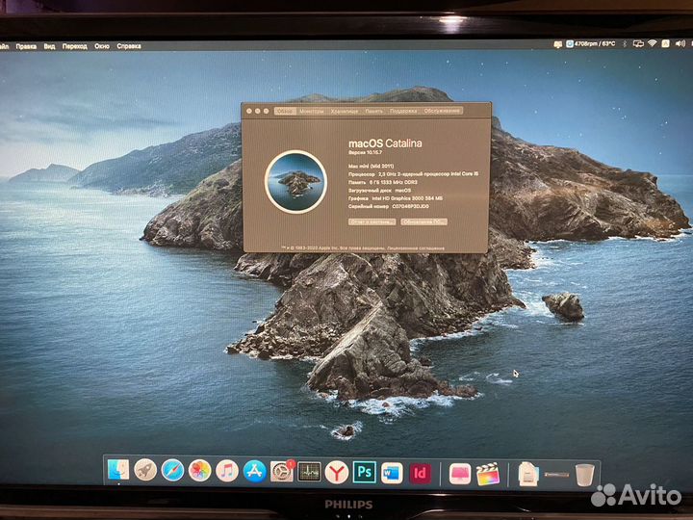This screenshot has width=693, height=520.
Task: Open the Trash in the Dock
Action: tap(585, 475)
